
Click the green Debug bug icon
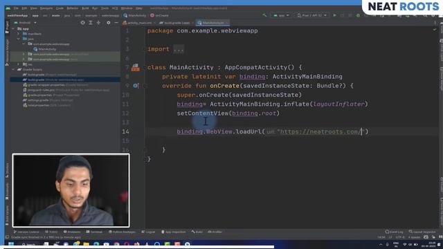(358, 15)
